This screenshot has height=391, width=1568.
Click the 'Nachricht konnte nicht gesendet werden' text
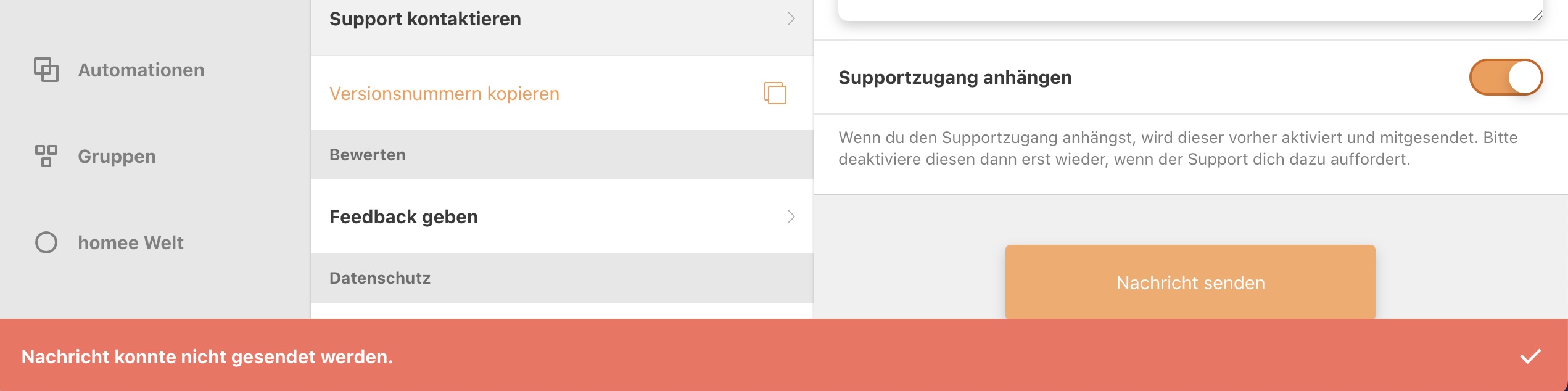point(207,357)
